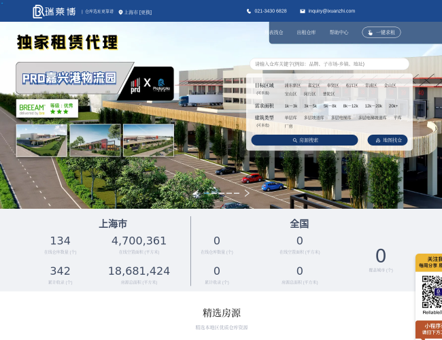Click the BREEAM rating badge
Screen dimensions: 442x340
click(47, 108)
